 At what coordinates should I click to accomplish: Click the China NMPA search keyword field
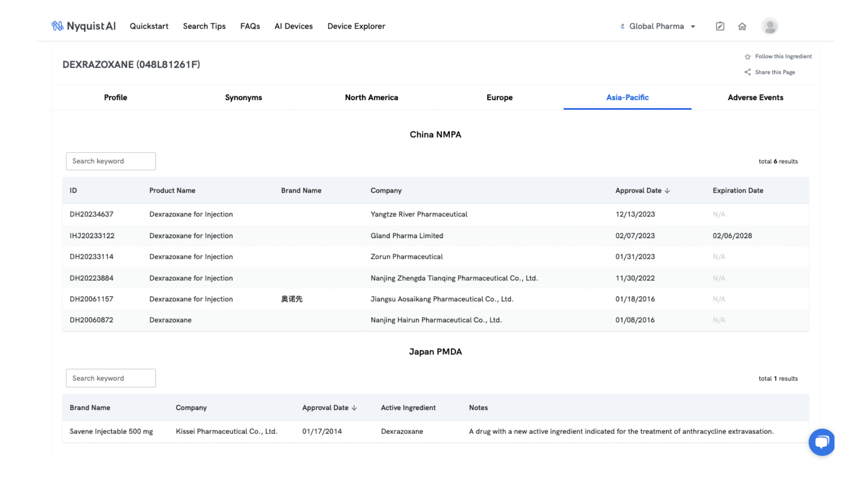[x=110, y=161]
